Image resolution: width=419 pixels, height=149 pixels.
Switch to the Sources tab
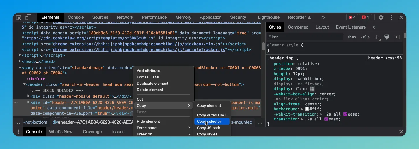click(x=100, y=17)
